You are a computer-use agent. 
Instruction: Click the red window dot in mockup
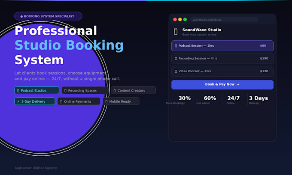point(175,20)
